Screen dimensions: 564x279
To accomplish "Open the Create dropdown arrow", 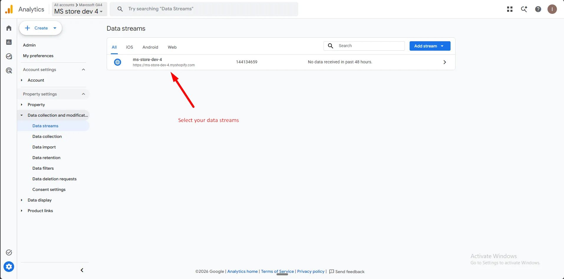I will [55, 28].
